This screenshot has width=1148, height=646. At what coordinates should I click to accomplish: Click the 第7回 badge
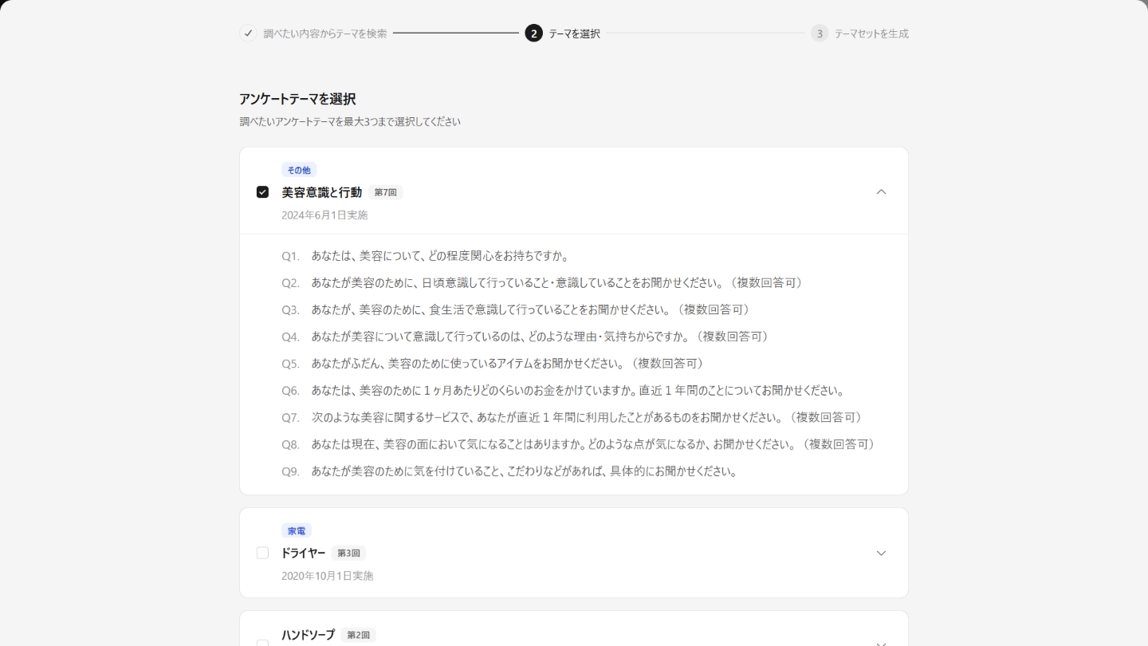tap(385, 192)
